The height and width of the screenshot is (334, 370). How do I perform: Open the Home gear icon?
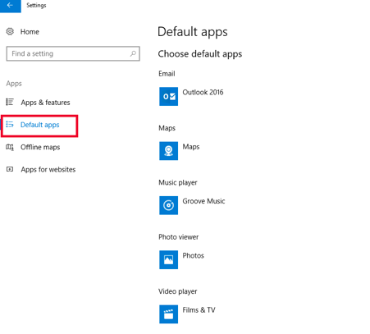pos(10,31)
